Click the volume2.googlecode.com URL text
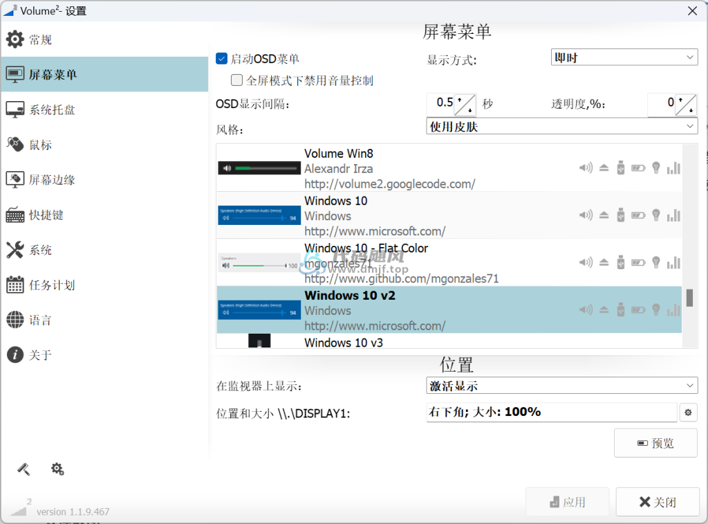The image size is (708, 524). click(390, 184)
